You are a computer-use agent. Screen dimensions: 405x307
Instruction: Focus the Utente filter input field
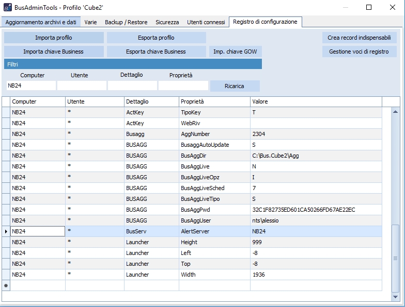(x=81, y=86)
